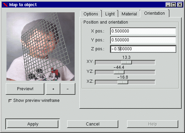
Task: Click the Preview! button
Action: pyautogui.click(x=25, y=89)
